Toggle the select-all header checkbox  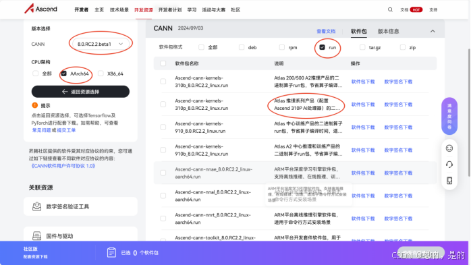[x=163, y=63]
